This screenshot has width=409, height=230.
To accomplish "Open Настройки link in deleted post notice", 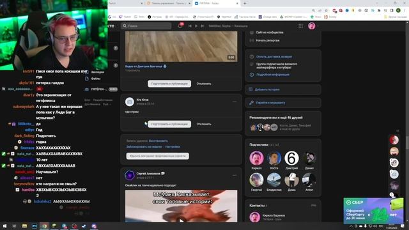I will click(173, 147).
